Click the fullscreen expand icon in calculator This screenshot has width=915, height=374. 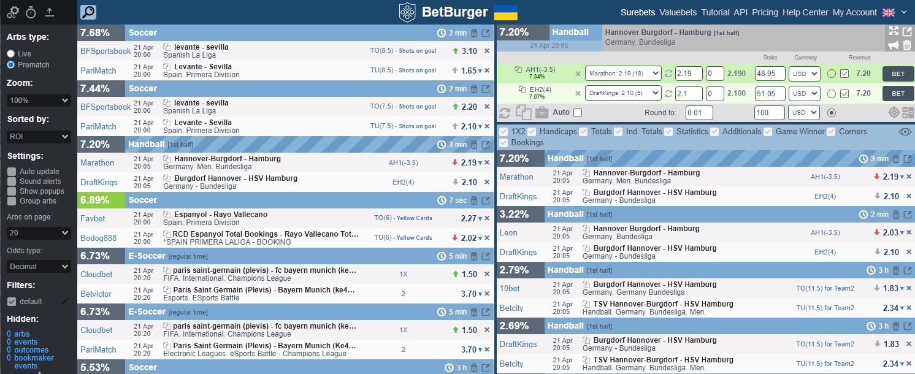coord(894,31)
